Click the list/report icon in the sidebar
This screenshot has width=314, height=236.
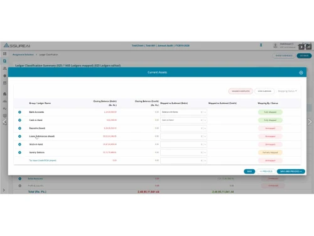[x=4, y=83]
